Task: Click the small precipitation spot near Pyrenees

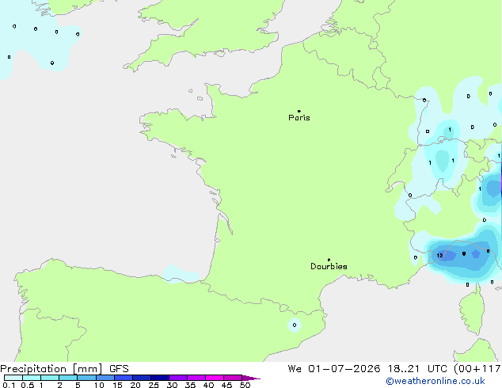Action: pyautogui.click(x=295, y=325)
